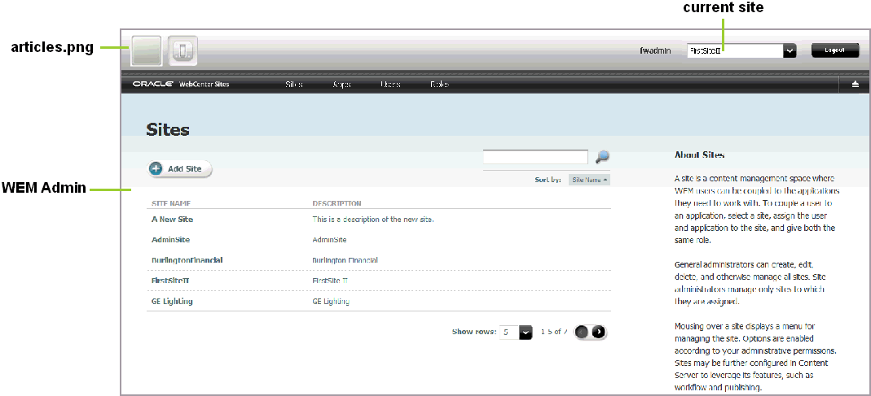Change sort order via Site Name dropdown
Image resolution: width=871 pixels, height=396 pixels.
coord(589,180)
